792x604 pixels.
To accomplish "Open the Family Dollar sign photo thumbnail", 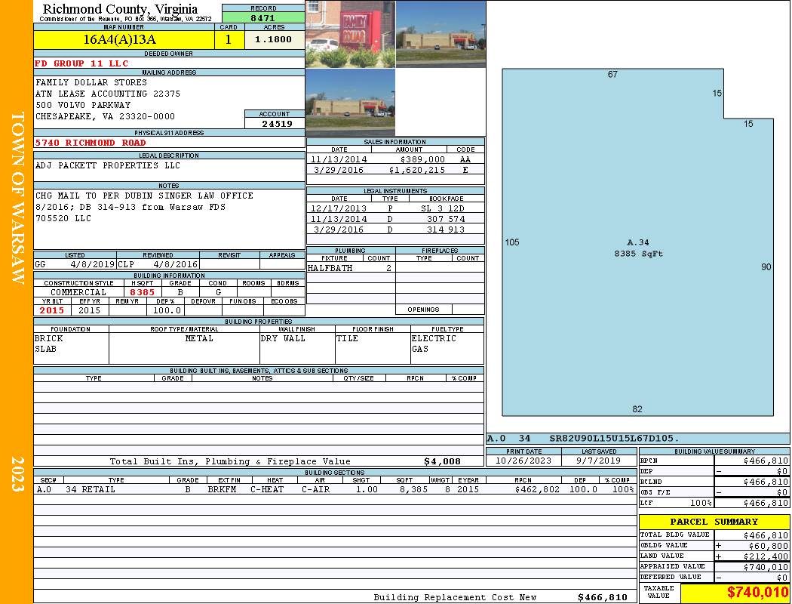I will [x=350, y=34].
